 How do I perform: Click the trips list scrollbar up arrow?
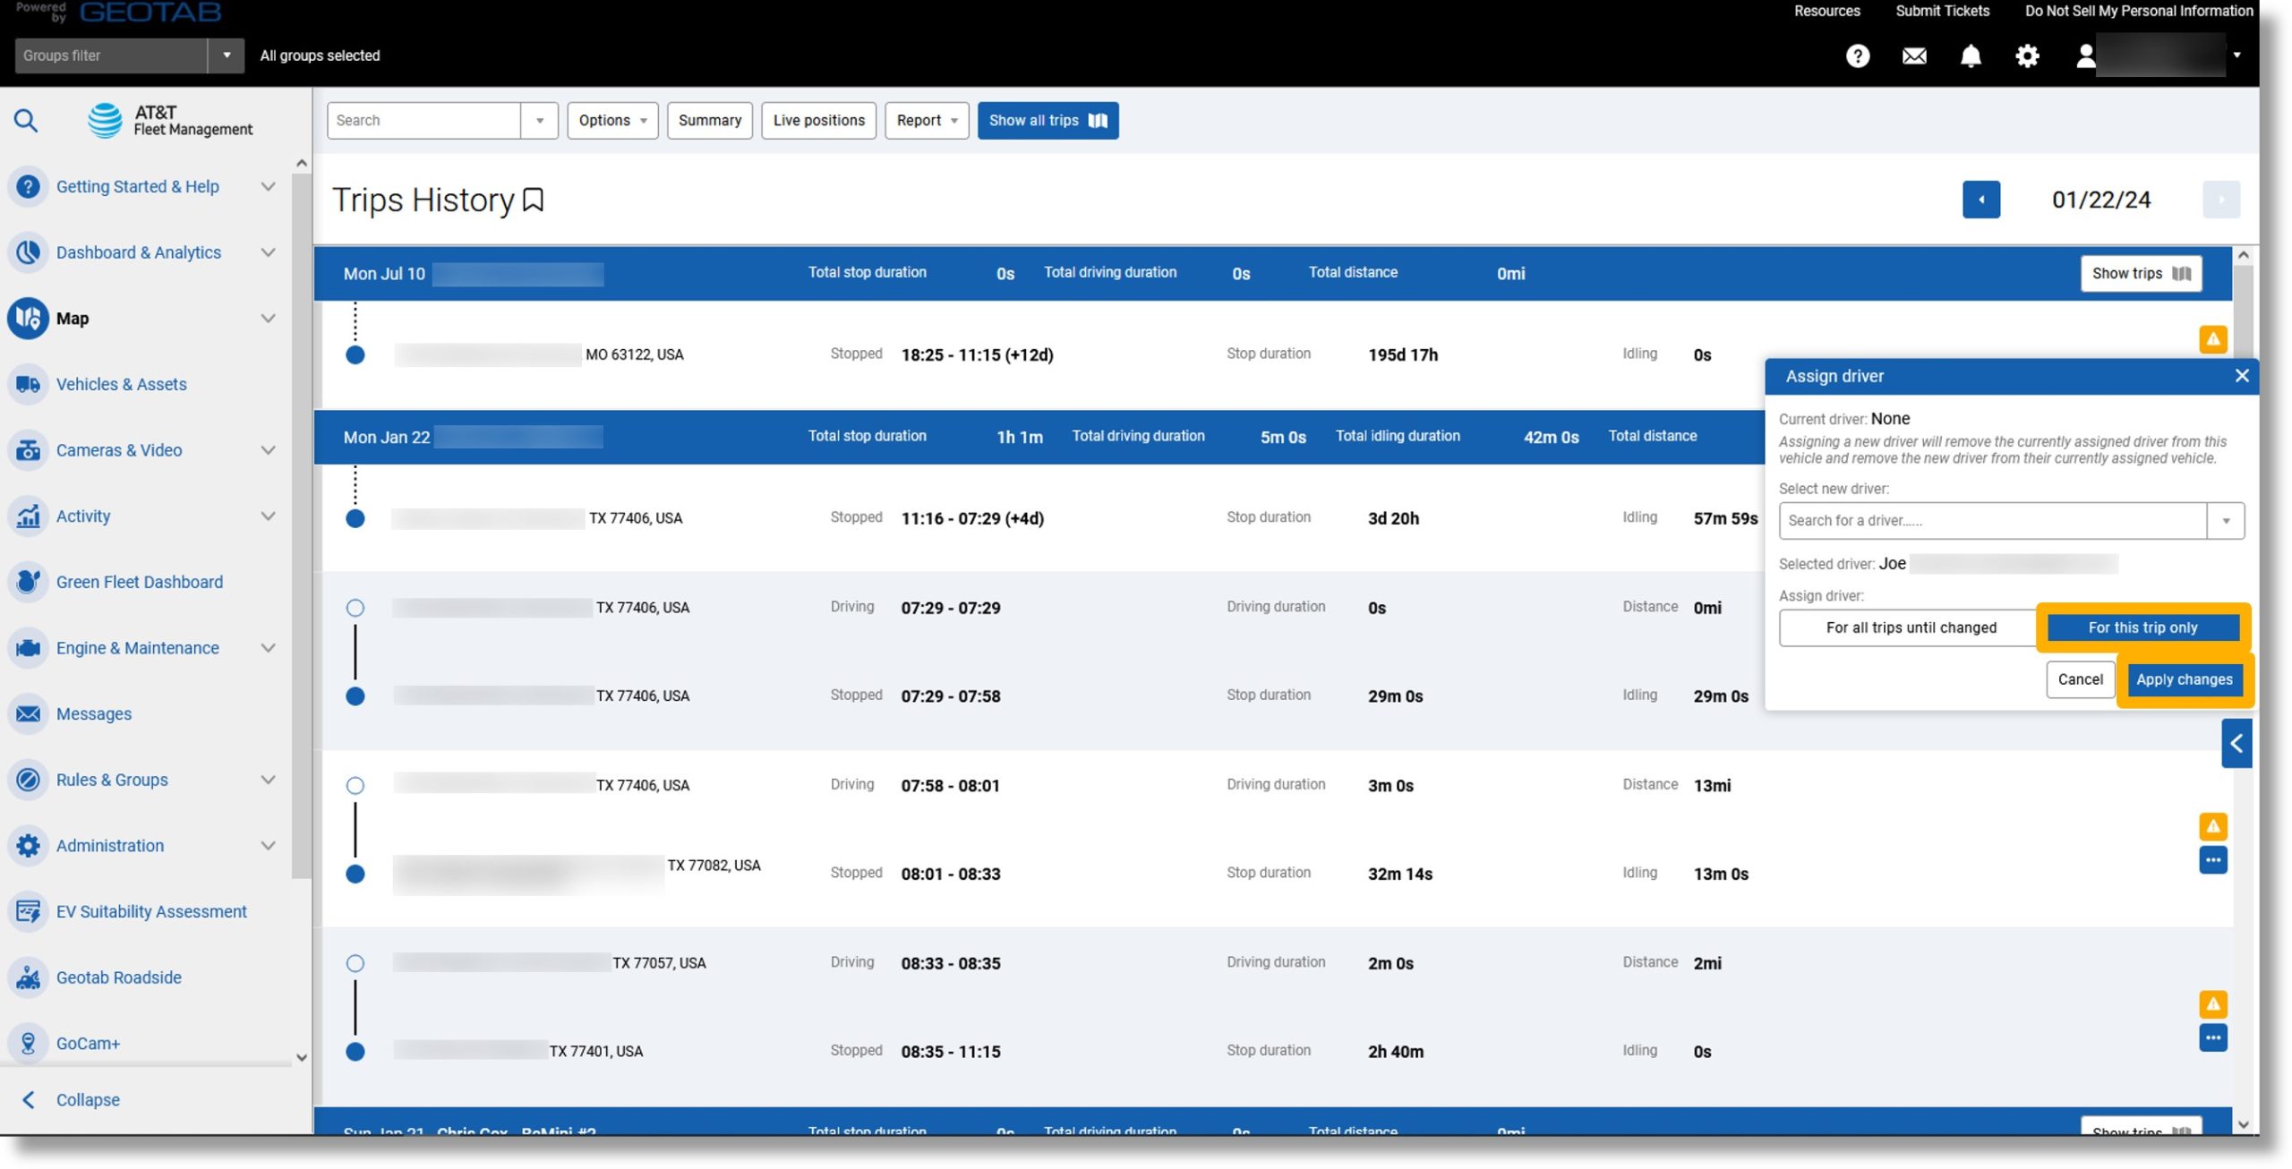[x=2243, y=256]
